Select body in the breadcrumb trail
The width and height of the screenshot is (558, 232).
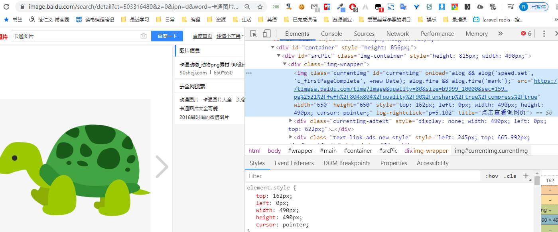(274, 151)
